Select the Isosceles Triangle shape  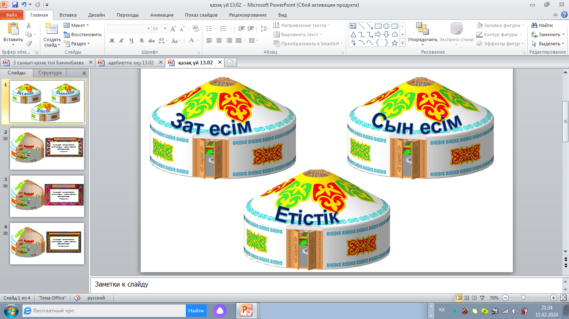pyautogui.click(x=353, y=34)
